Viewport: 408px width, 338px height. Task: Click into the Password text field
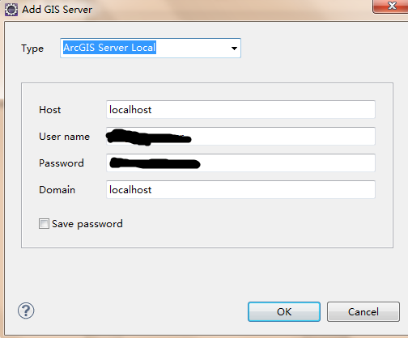tap(240, 163)
